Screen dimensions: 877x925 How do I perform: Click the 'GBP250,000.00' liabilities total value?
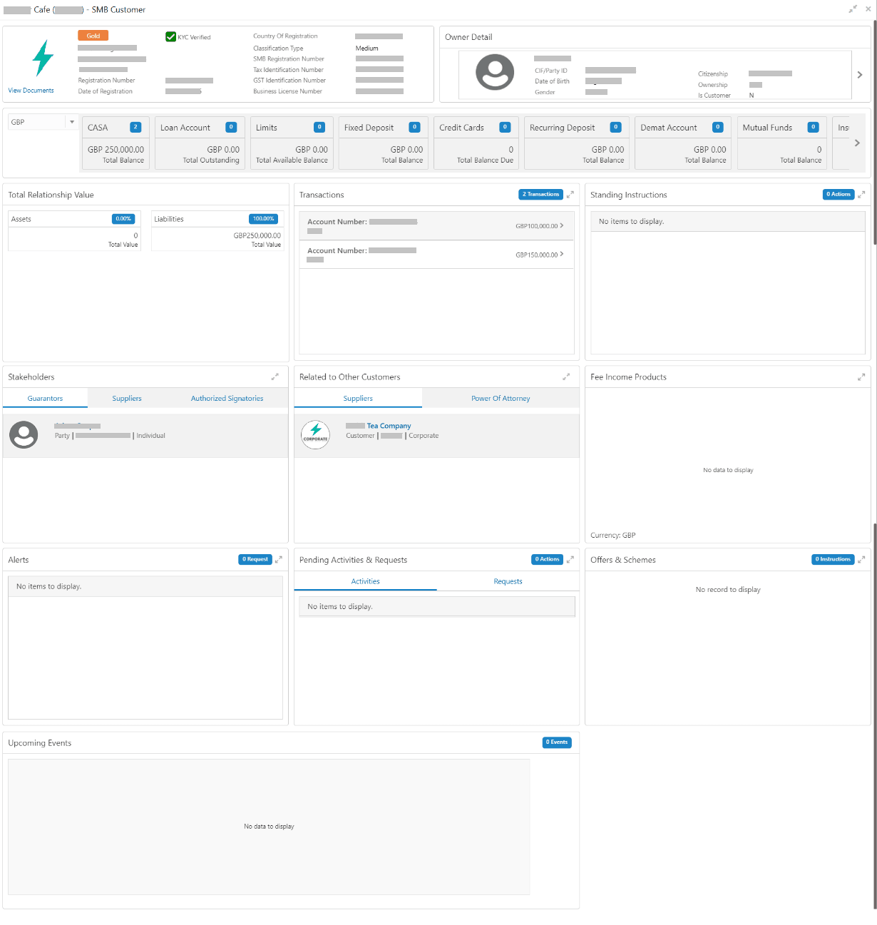point(257,235)
